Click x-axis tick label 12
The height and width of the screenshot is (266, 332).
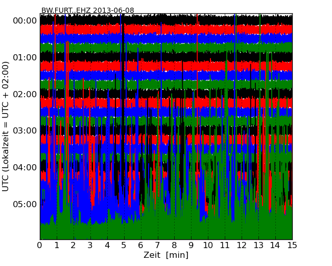point(242,246)
